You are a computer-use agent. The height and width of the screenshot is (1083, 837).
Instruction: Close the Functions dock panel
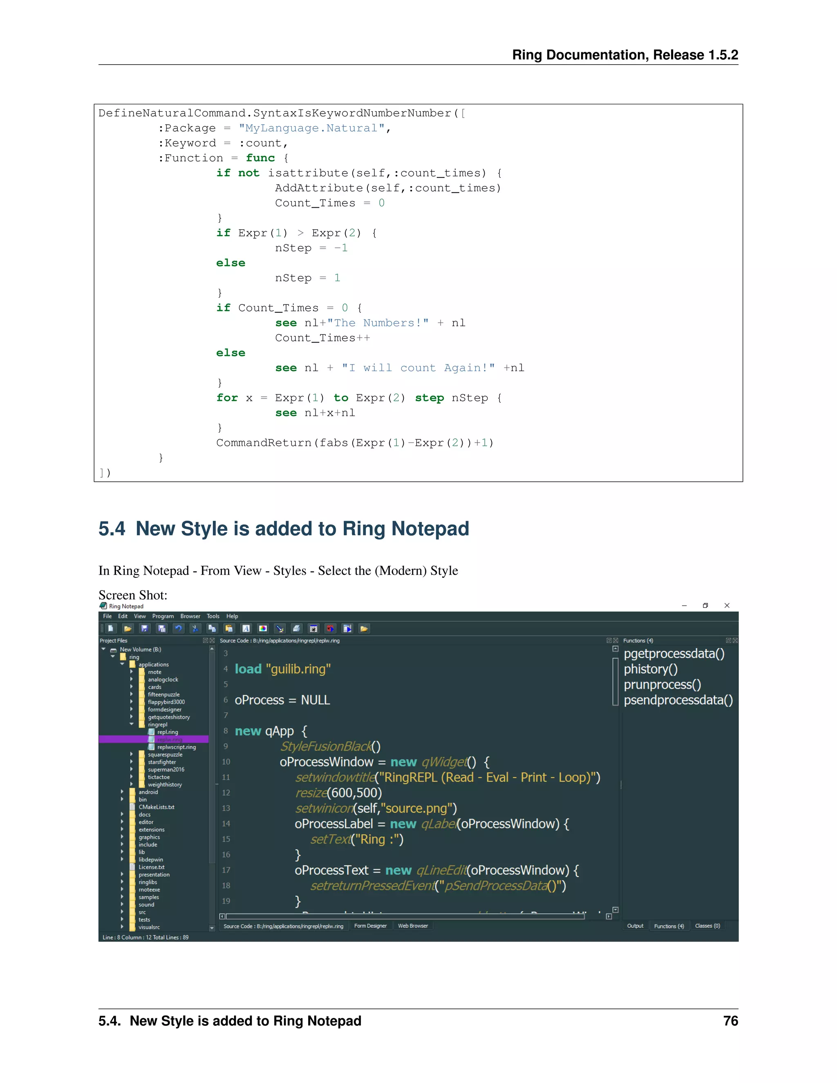(x=735, y=641)
